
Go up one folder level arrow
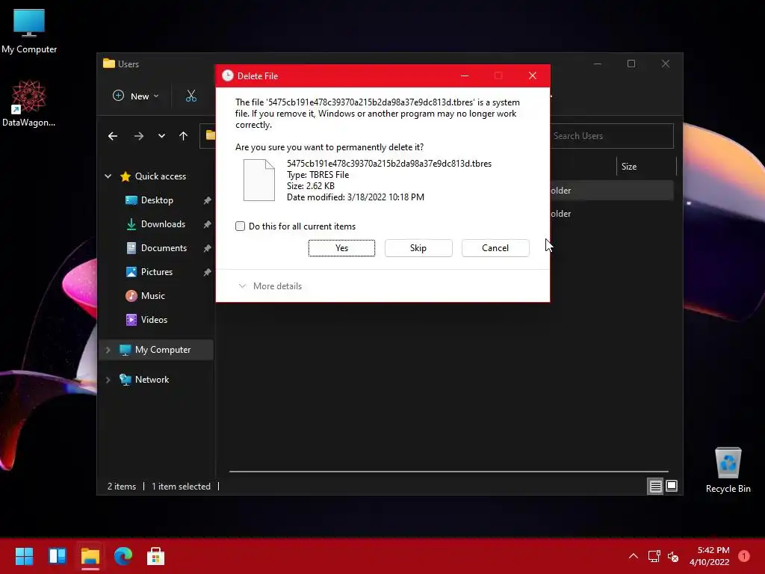(184, 136)
